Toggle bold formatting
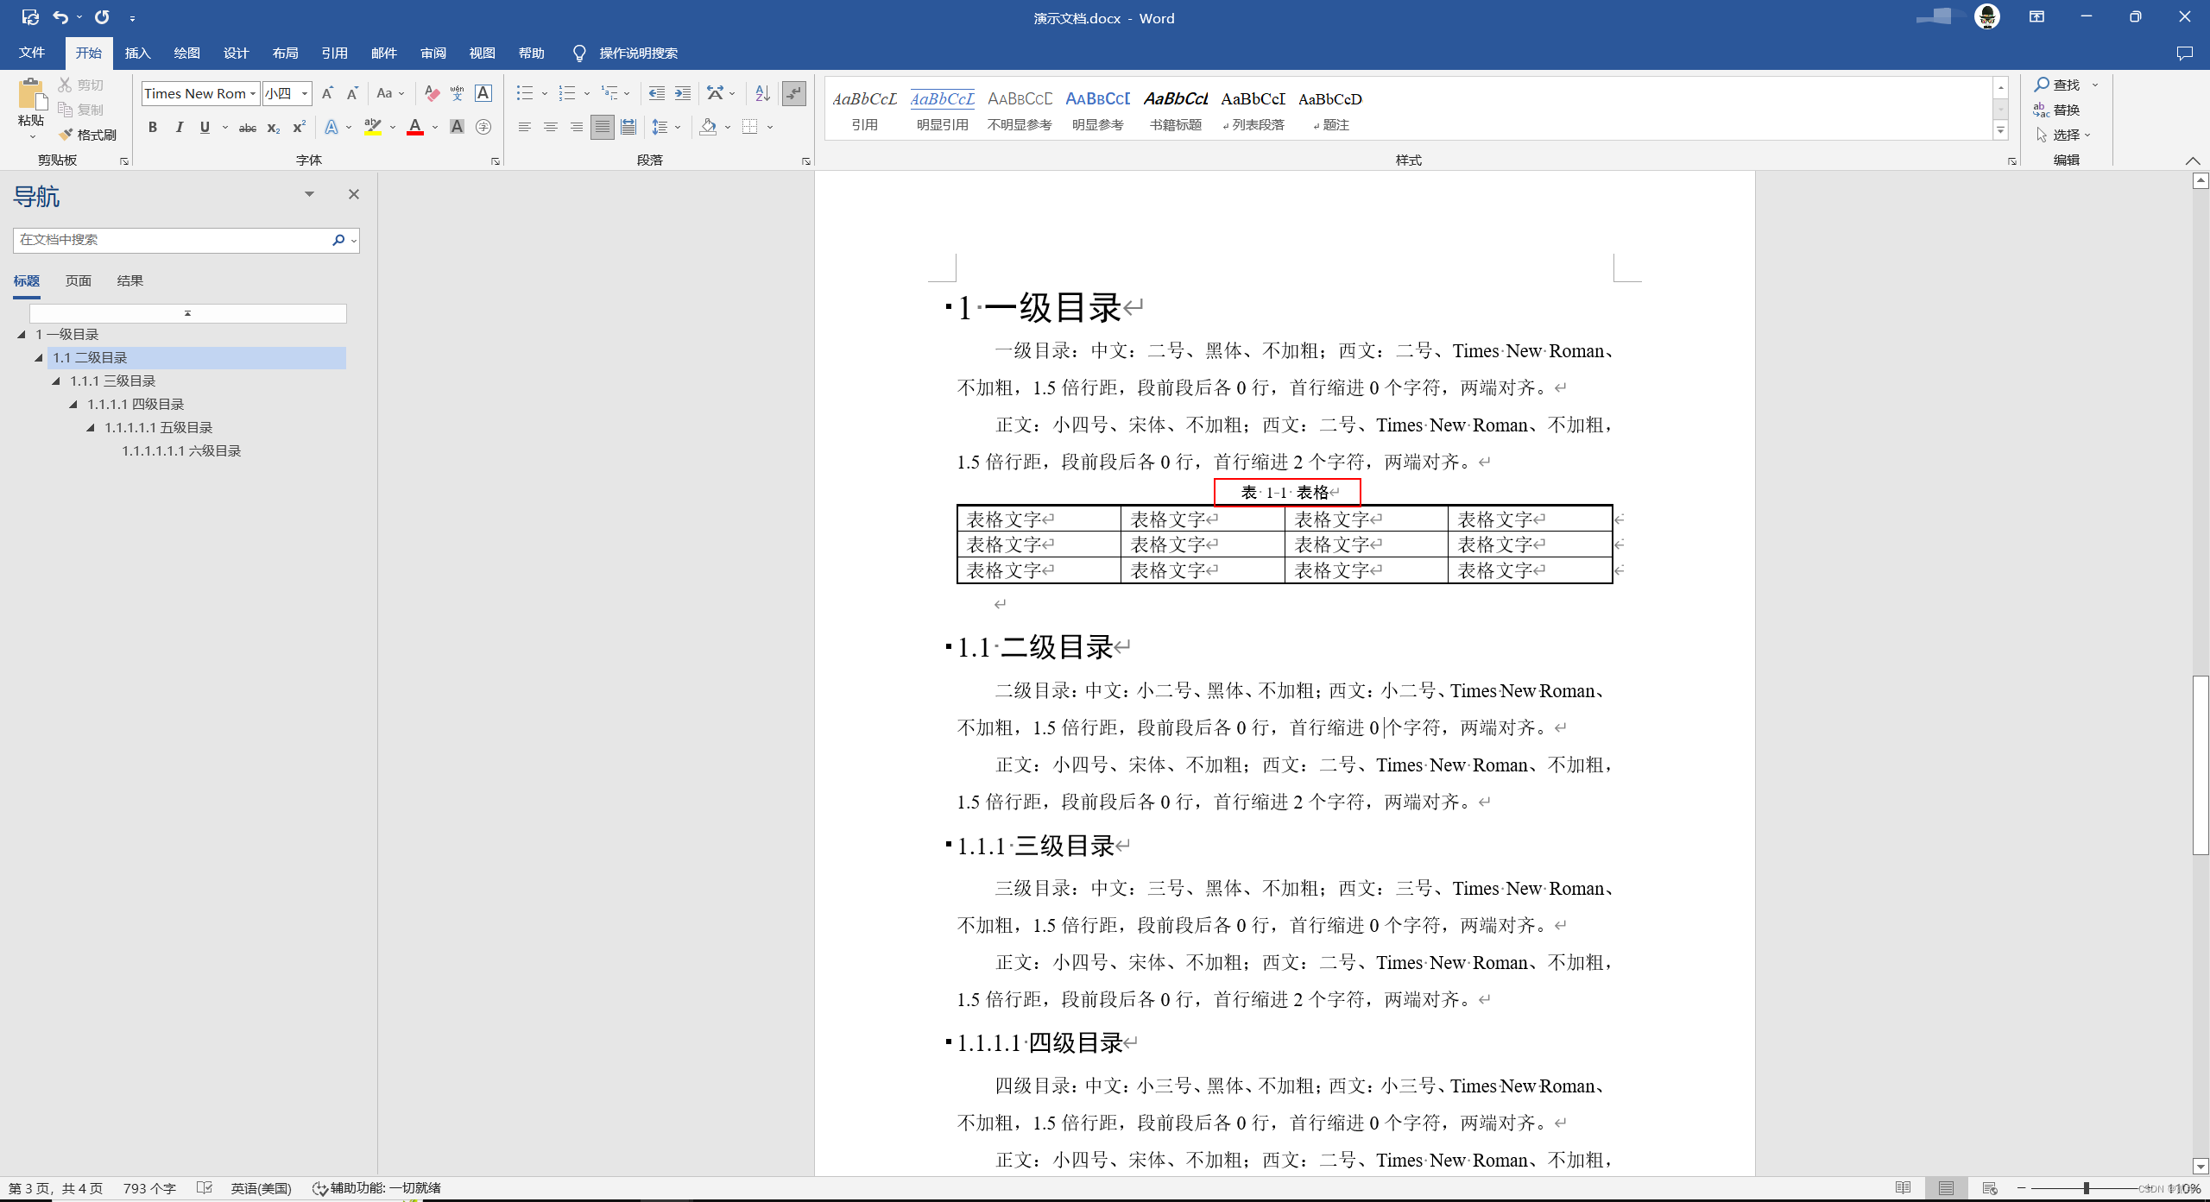 pos(153,128)
